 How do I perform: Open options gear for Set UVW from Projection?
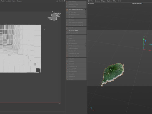(x=85, y=9)
